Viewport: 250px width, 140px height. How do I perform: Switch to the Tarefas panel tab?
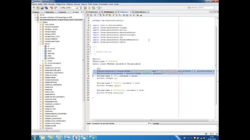[x=156, y=124]
